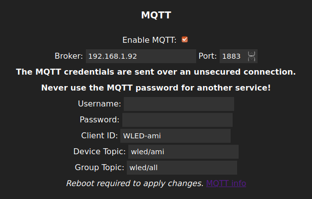Click the "Never use the MQTT password" warning

pos(156,88)
